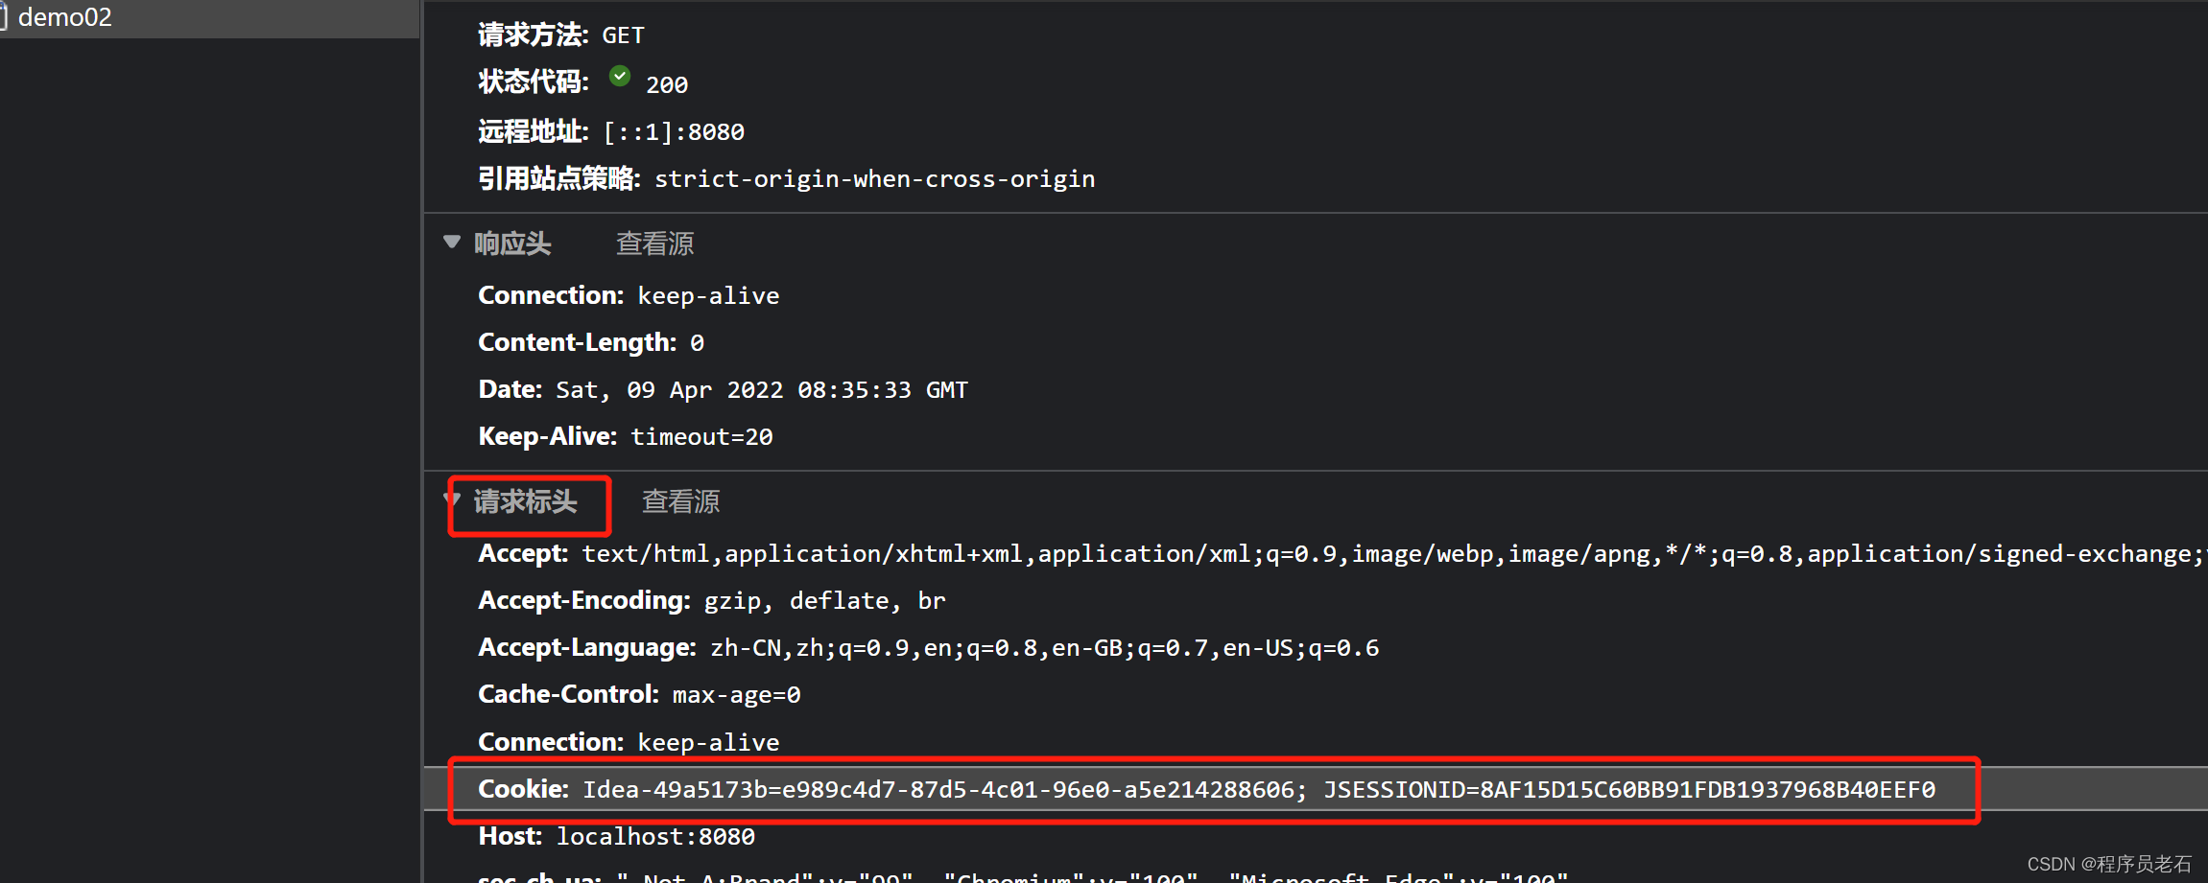Click the Content-Length value 0
The width and height of the screenshot is (2208, 883).
697,343
